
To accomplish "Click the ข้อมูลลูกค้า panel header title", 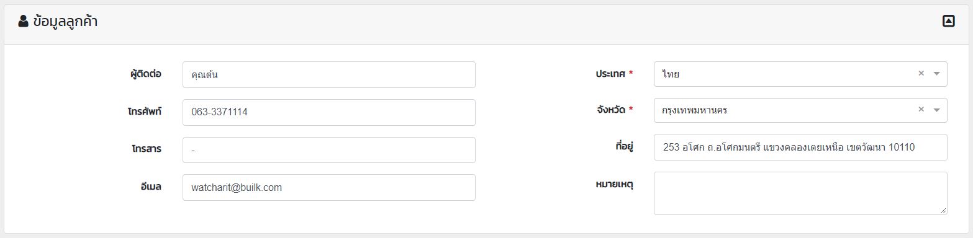I will pyautogui.click(x=65, y=22).
